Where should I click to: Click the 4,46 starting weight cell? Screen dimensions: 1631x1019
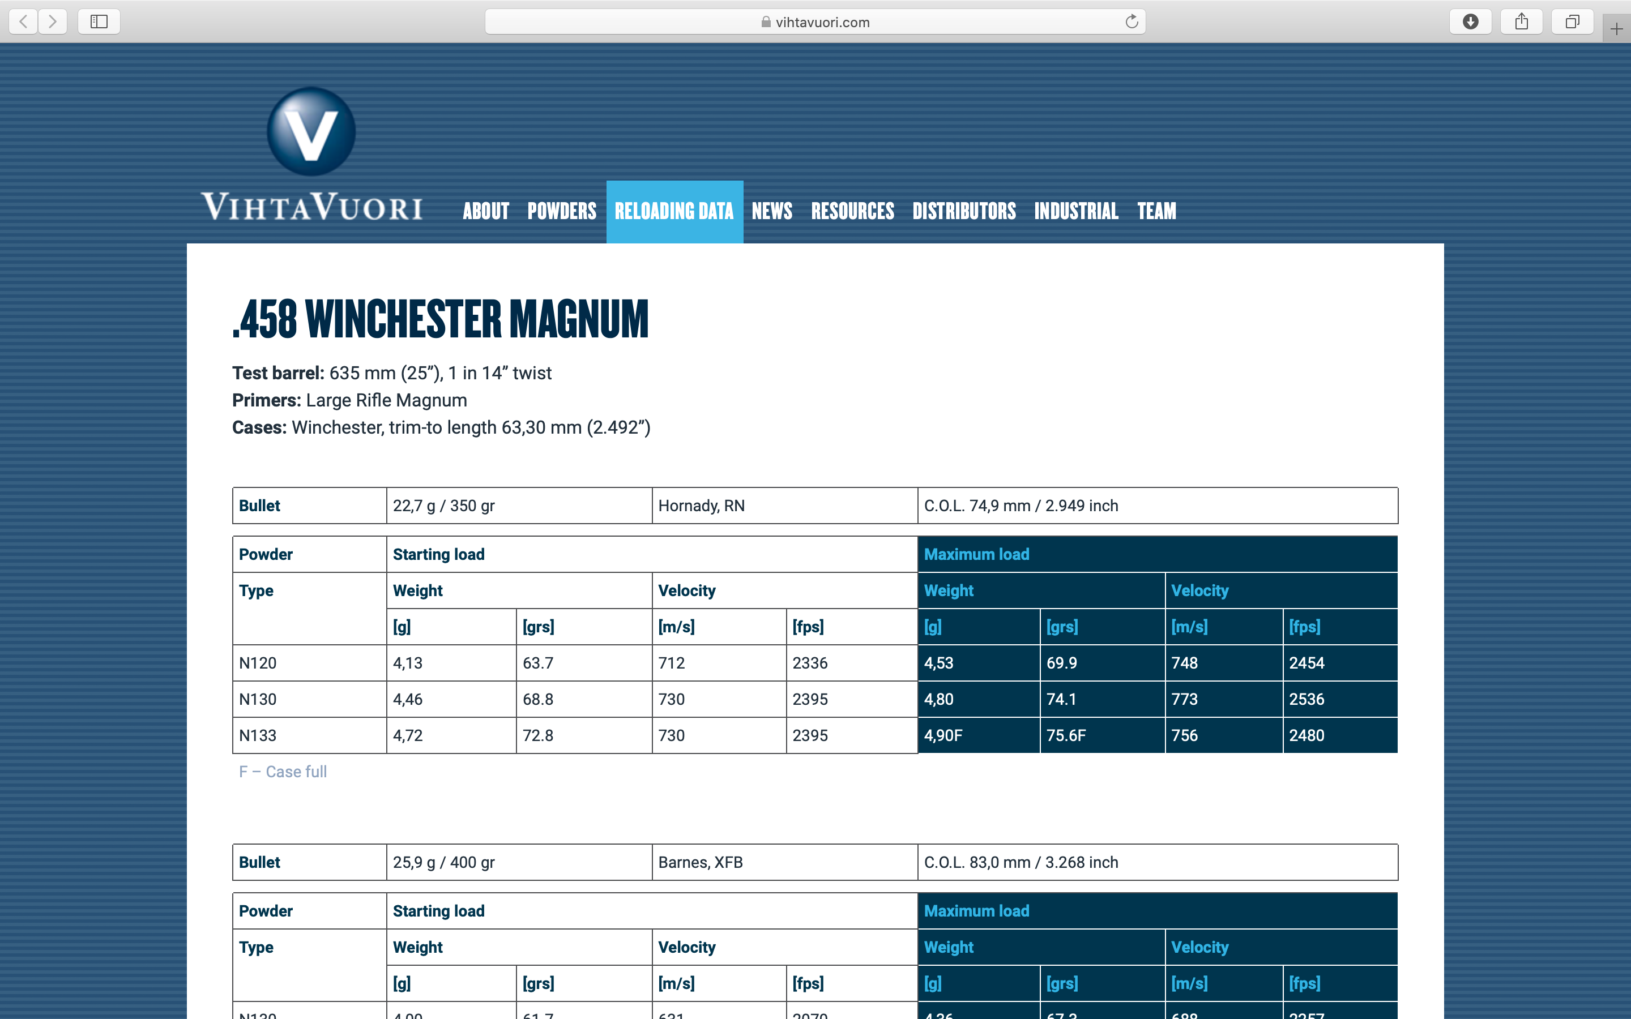click(x=451, y=699)
